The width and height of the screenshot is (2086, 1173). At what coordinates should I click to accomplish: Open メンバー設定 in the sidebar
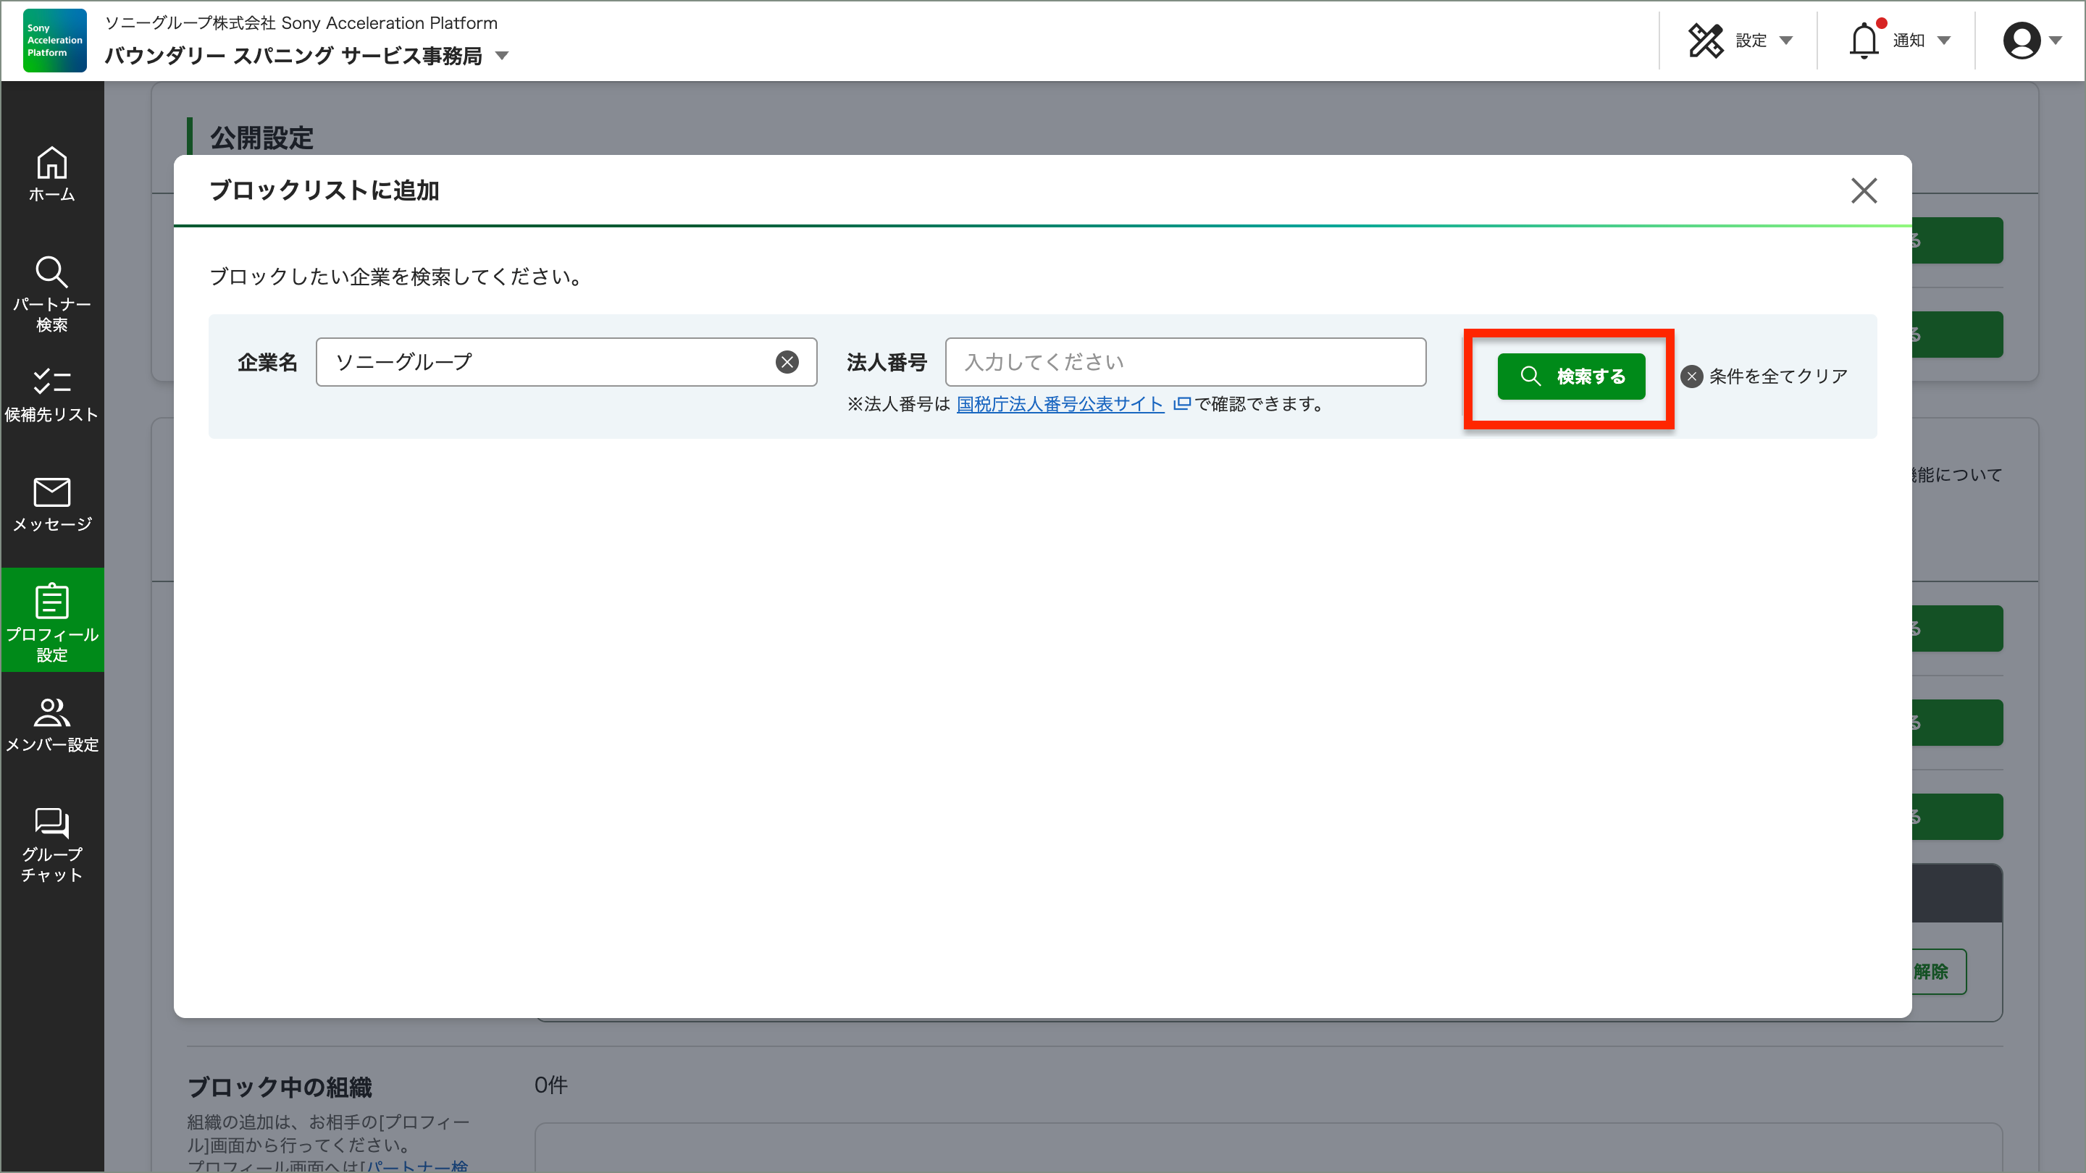[x=52, y=723]
